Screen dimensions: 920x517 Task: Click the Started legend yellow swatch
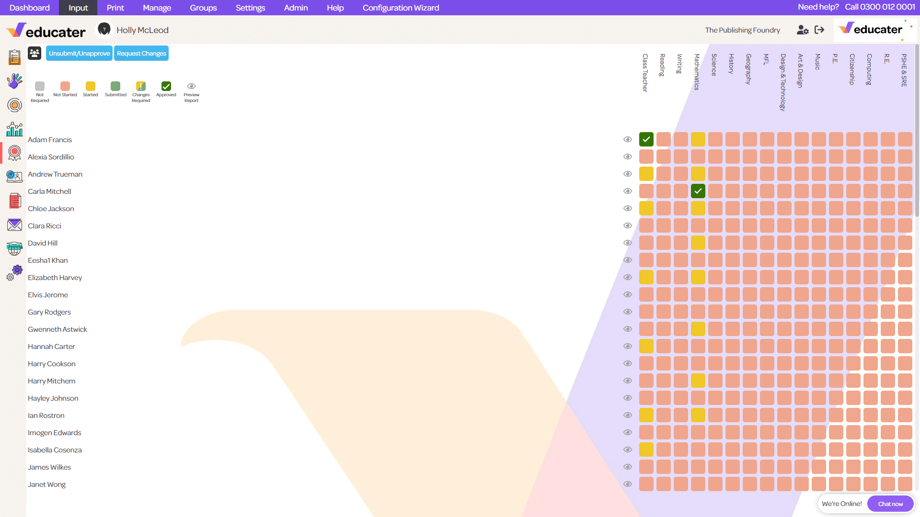coord(91,86)
